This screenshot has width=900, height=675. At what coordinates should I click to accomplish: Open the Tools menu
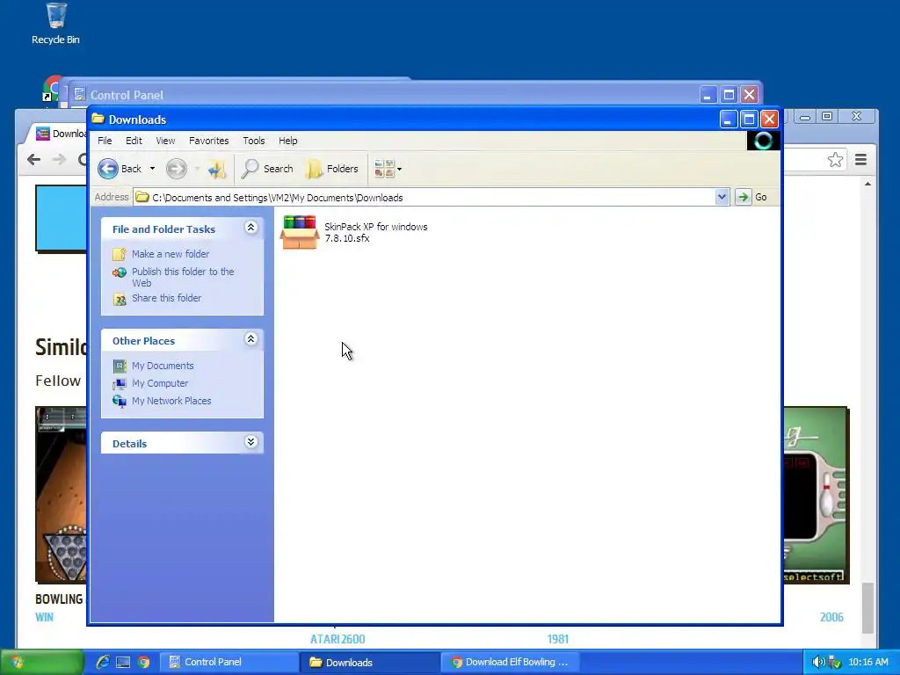pos(254,141)
